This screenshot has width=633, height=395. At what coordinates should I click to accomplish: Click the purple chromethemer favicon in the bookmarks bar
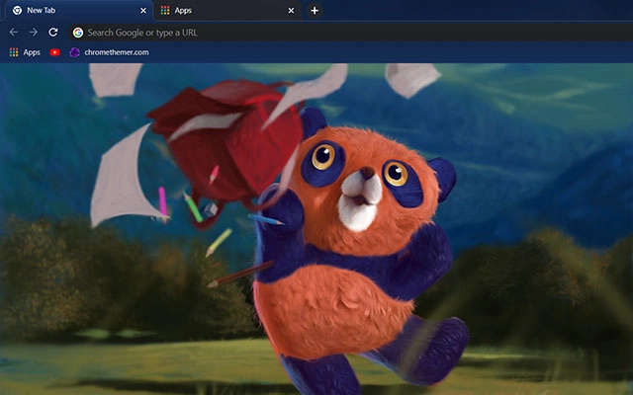(75, 52)
